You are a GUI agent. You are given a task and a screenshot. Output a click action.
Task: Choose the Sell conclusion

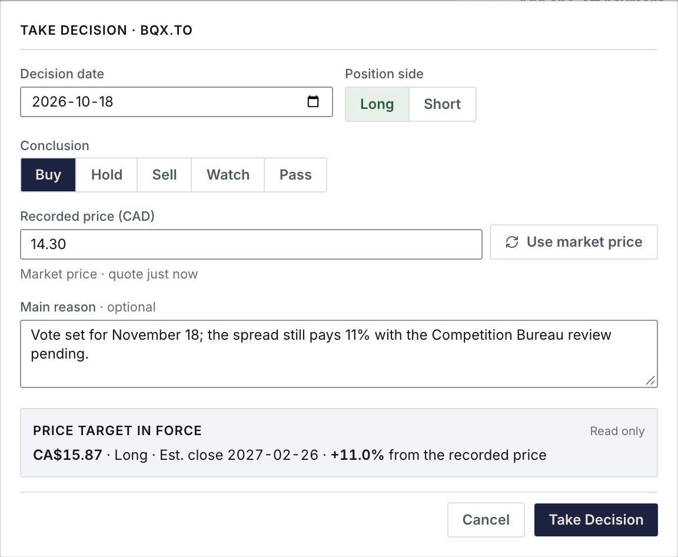(164, 175)
